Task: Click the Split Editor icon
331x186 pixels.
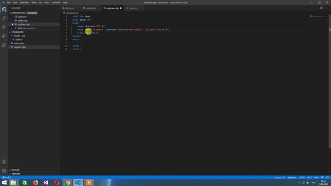Action: 321,8
